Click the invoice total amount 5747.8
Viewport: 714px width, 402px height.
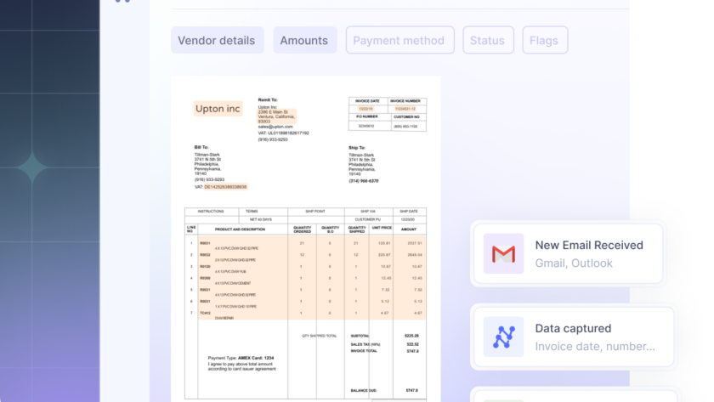411,351
